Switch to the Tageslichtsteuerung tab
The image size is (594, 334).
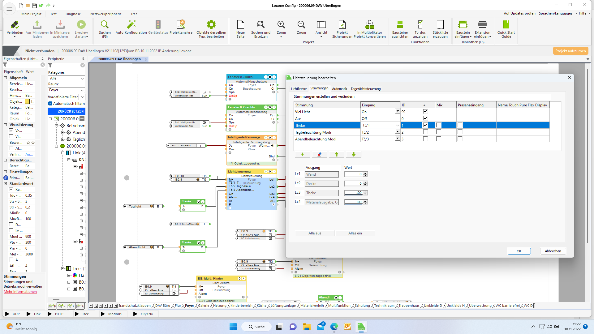pyautogui.click(x=365, y=89)
